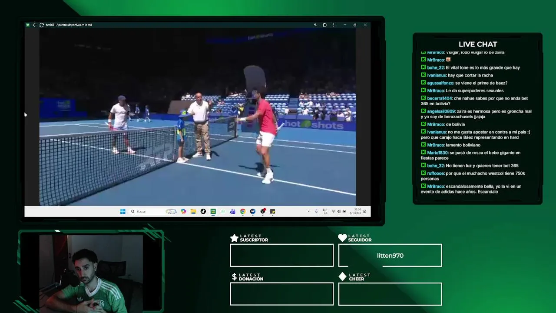
Task: Click the Latest Donación dollar icon
Action: coord(234,277)
